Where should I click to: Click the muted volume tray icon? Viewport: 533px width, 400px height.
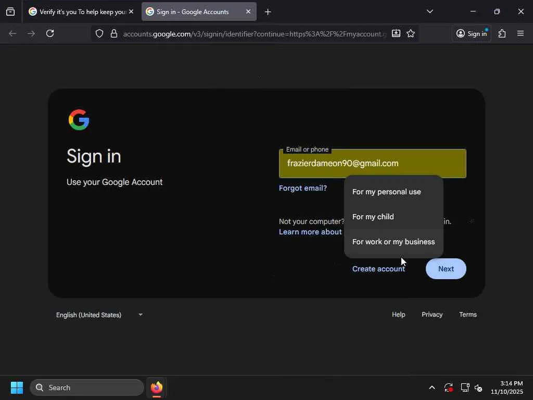click(479, 387)
